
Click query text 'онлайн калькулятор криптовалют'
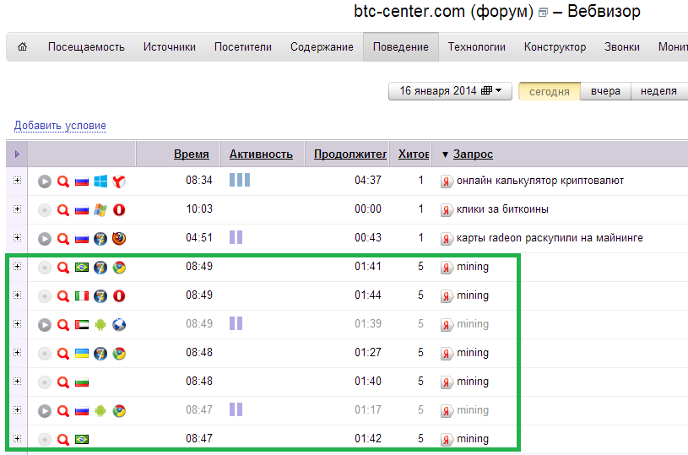[x=540, y=181]
